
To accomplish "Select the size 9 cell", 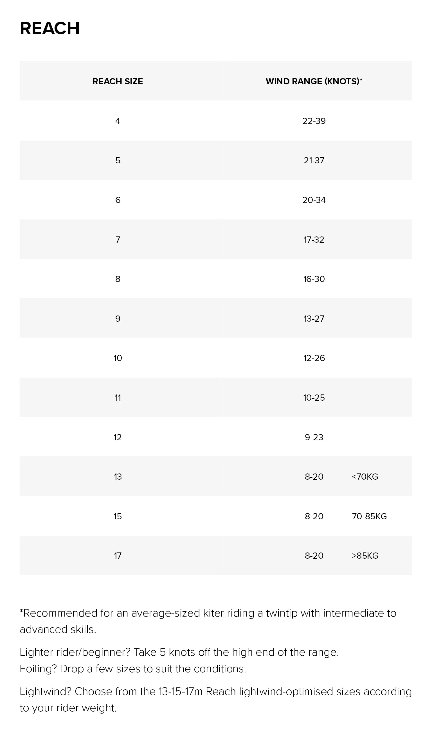I will 118,319.
